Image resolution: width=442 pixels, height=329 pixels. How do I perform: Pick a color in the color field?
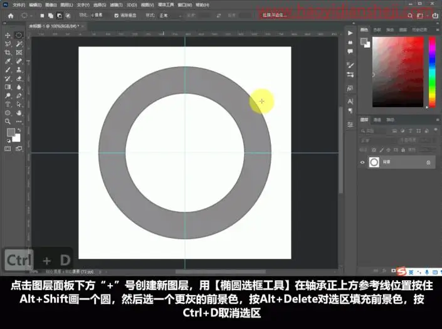[397, 72]
